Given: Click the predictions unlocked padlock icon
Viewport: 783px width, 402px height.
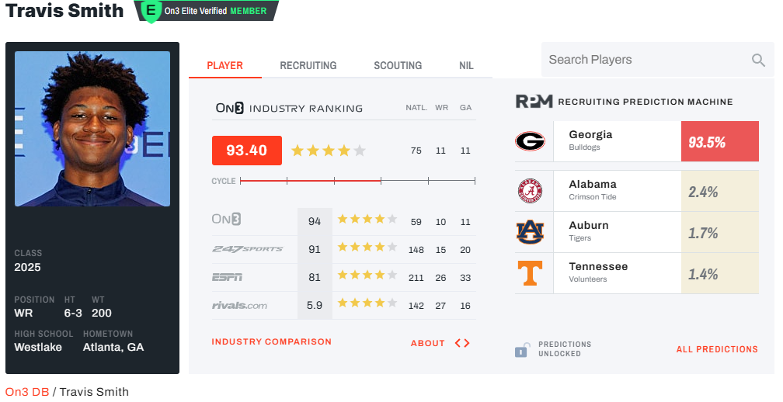Looking at the screenshot, I should point(521,350).
